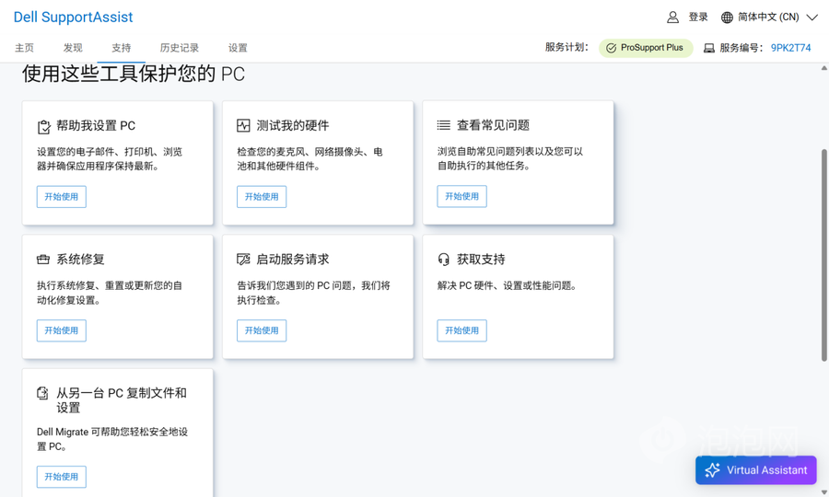Expand the 简体中文 (CN) language dropdown
Viewport: 829px width, 497px height.
click(812, 17)
